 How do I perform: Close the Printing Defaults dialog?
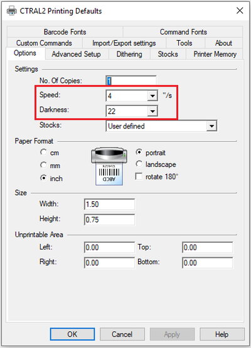click(x=240, y=11)
